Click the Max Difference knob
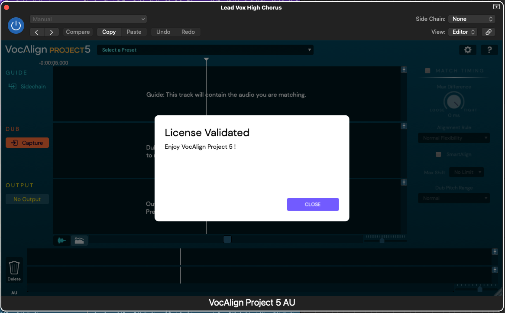The image size is (505, 313). pyautogui.click(x=453, y=102)
